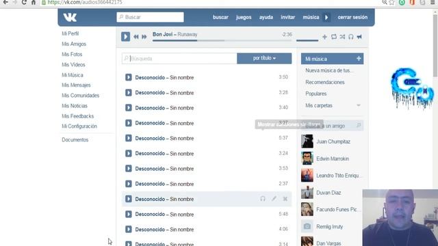Viewport: 438px width, 246px height.
Task: Delete highlighted track with X icon
Action: pyautogui.click(x=285, y=199)
